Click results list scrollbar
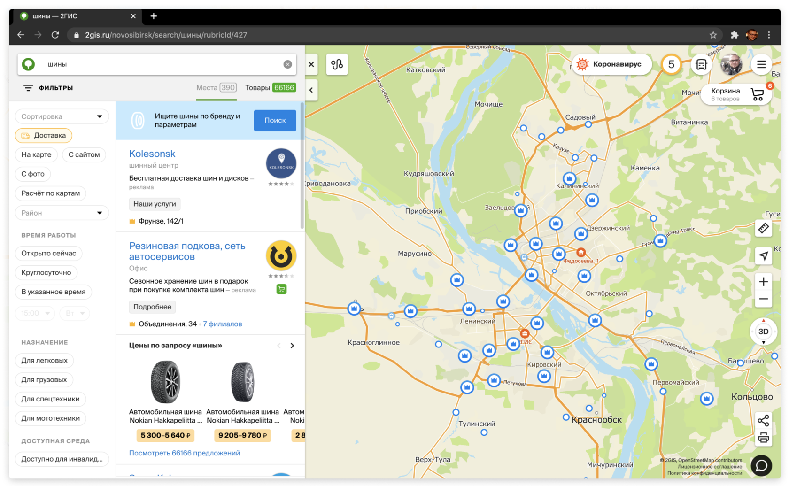 pos(302,166)
